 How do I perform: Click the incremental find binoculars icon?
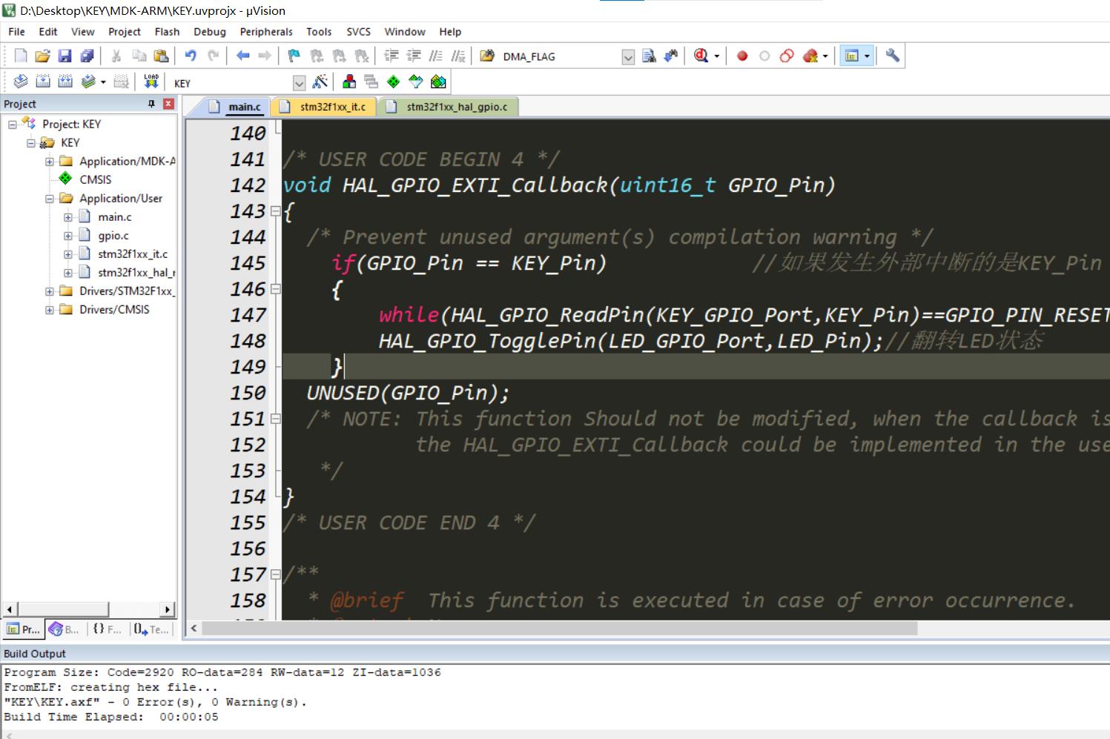tap(671, 56)
